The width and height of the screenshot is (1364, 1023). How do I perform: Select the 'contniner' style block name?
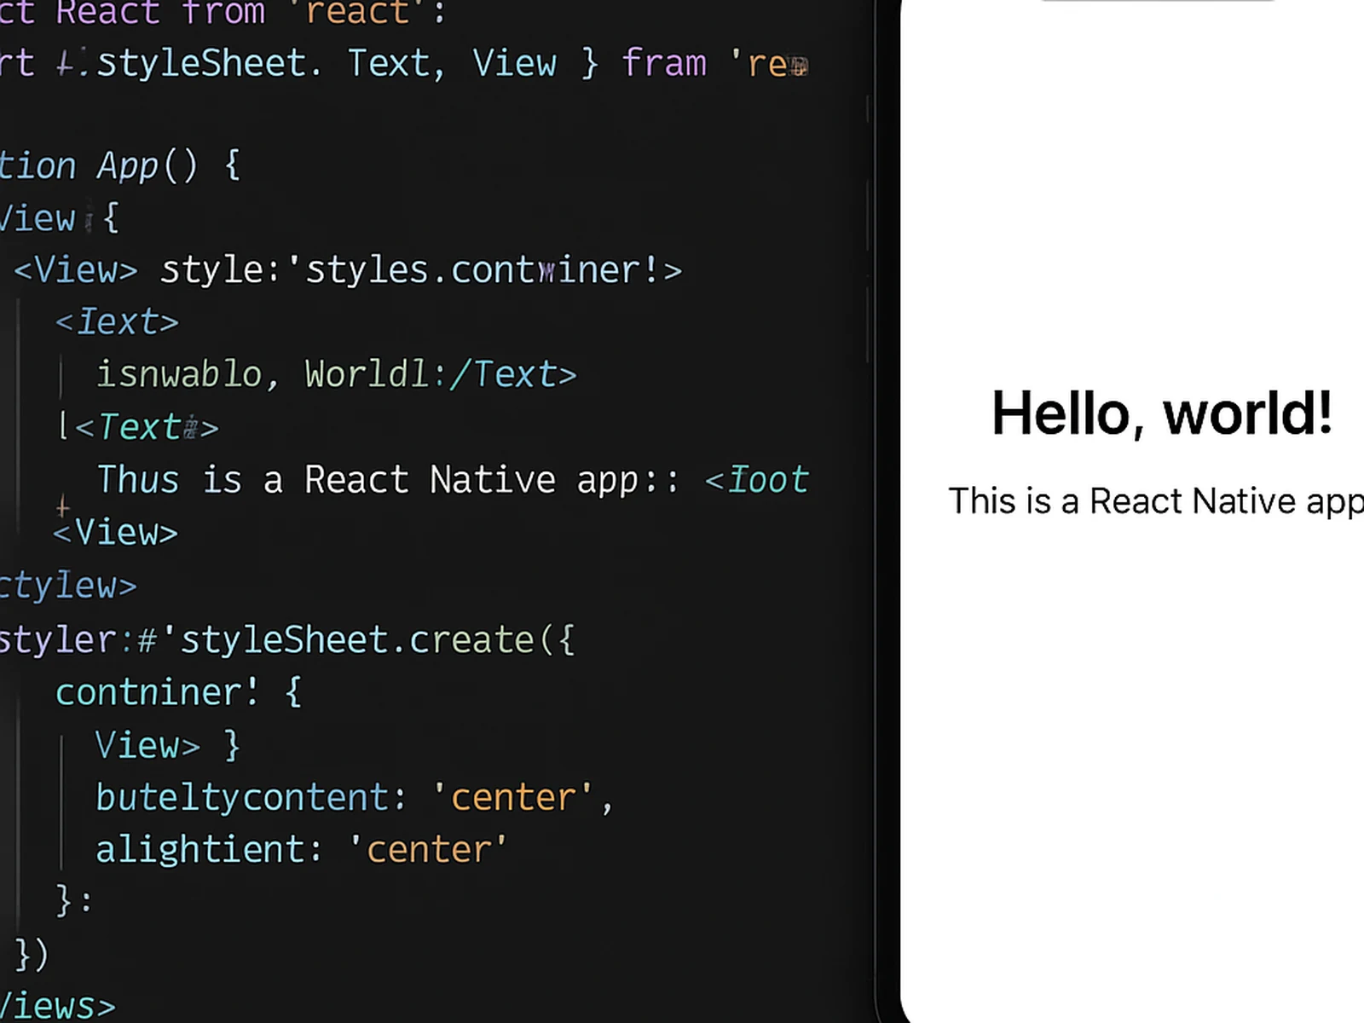pos(153,691)
